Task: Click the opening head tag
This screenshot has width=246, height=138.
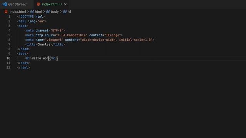Action: pos(22,26)
